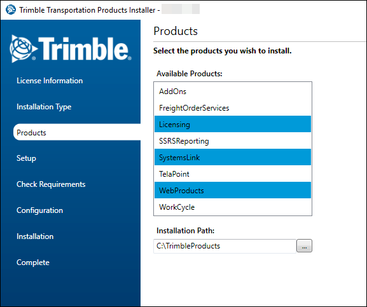Open the browse button beside Installation Path
The image size is (367, 307).
[304, 246]
